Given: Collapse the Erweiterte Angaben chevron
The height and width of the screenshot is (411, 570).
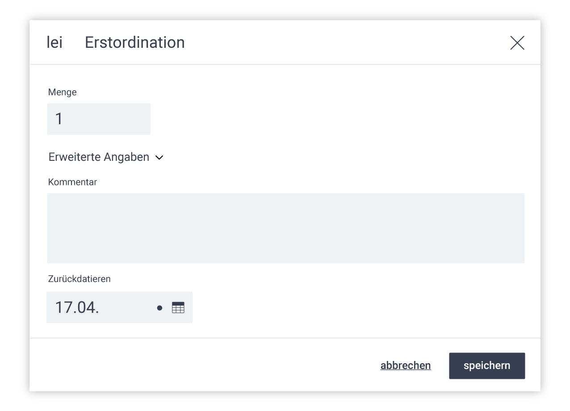Looking at the screenshot, I should click(x=159, y=158).
